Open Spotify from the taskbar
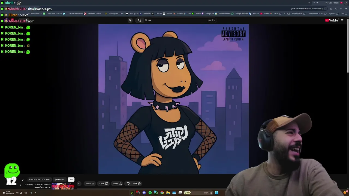Screen dimensions: 349x196 pyautogui.click(x=150, y=193)
